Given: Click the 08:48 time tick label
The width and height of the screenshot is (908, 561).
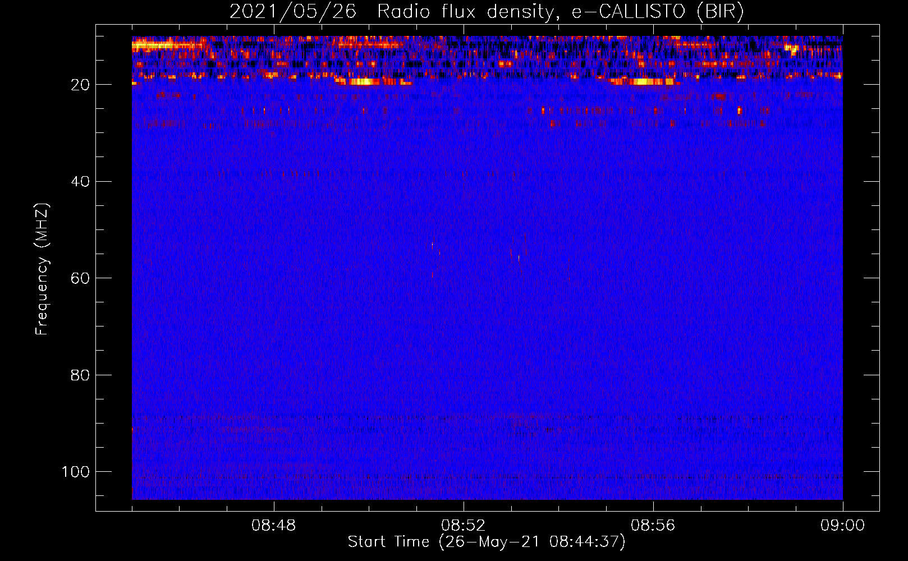Looking at the screenshot, I should tap(274, 526).
